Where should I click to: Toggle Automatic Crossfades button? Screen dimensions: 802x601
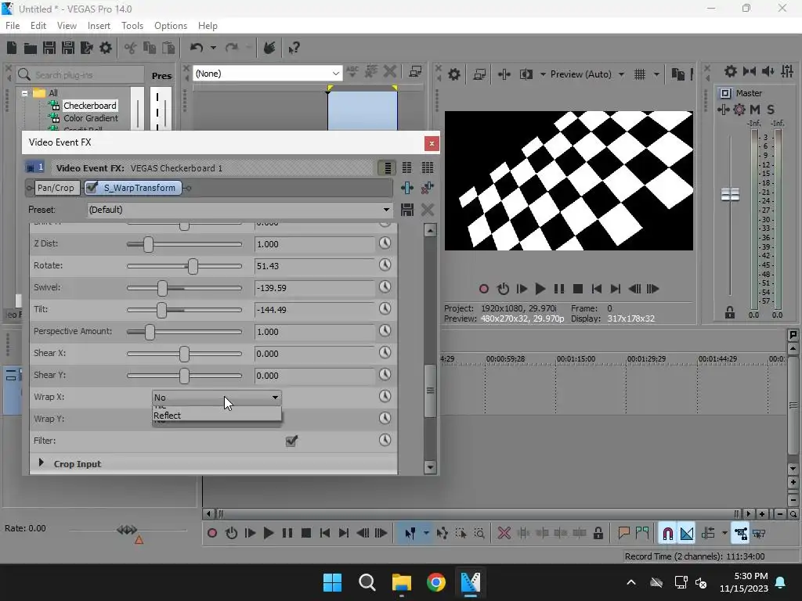point(687,534)
